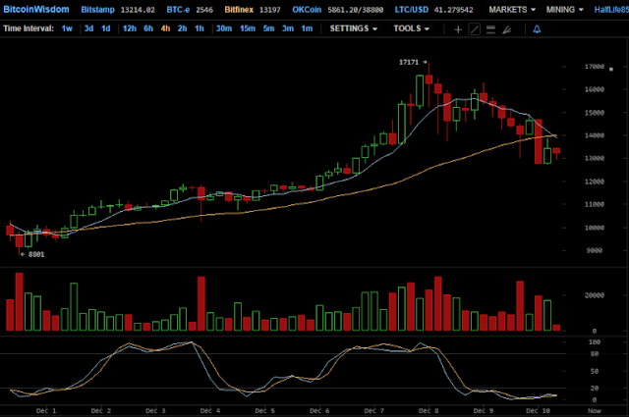Screen dimensions: 629x417
Task: Change interval to 3m
Action: [288, 28]
